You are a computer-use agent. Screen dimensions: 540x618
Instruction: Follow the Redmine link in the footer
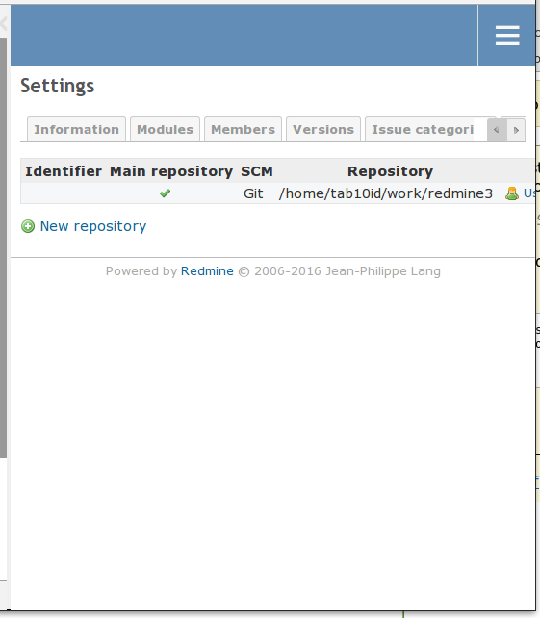tap(207, 271)
